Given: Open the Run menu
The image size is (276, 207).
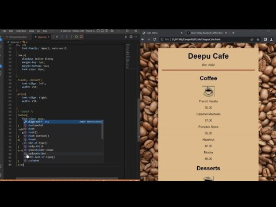Looking at the screenshot, I should 45,31.
